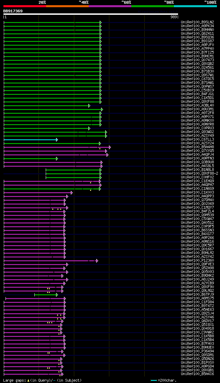Image resolution: width=220 pixels, height=383 pixels.
Task: Select the label UniRef100_A4QPP3
Action: coord(198,196)
